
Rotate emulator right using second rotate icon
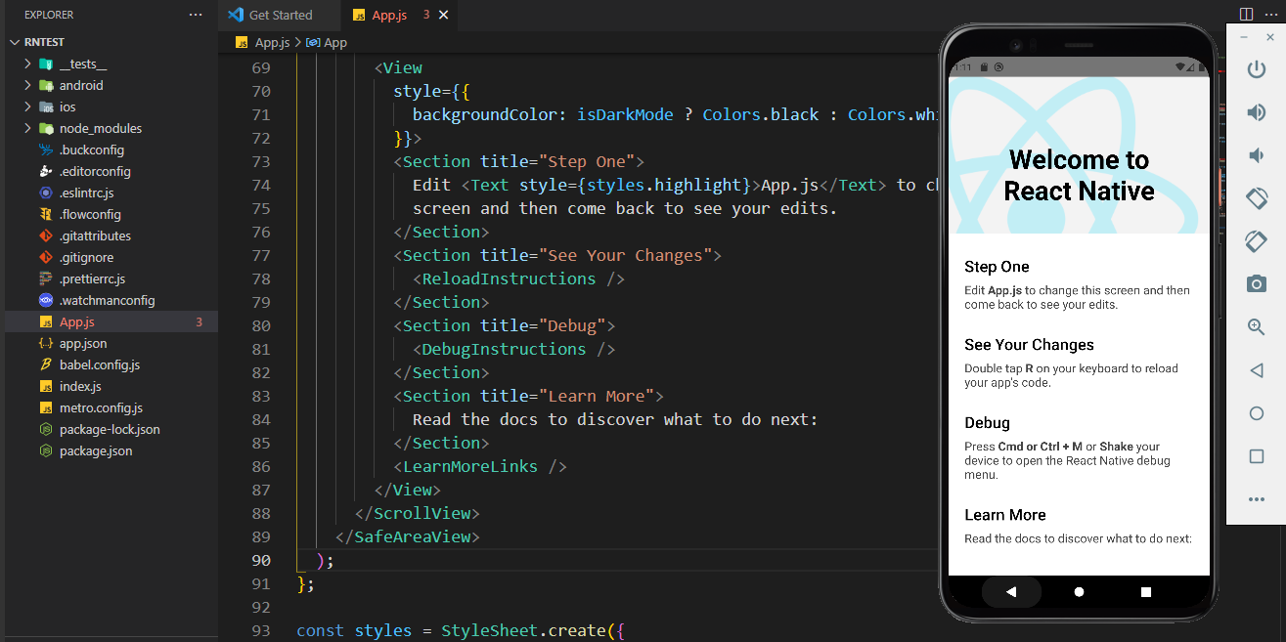point(1257,240)
